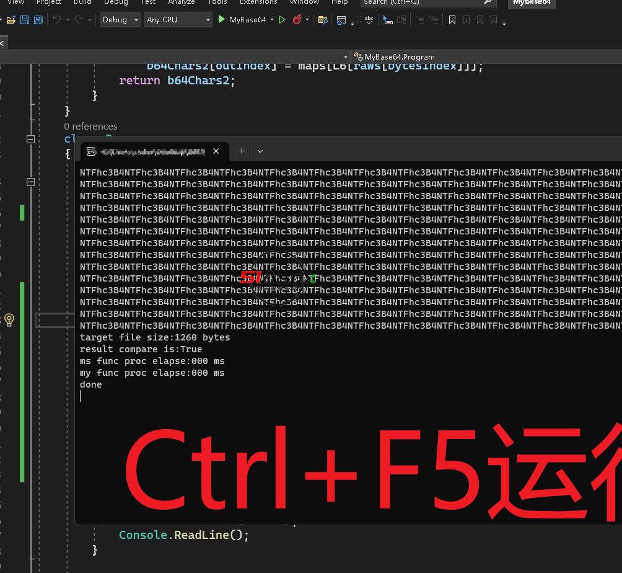Click the spell checker abc icon
This screenshot has width=622, height=573.
pos(369,20)
